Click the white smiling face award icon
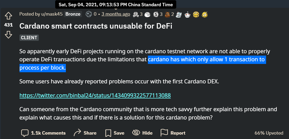Image resolution: width=289 pixels, height=139 pixels. coord(147,14)
